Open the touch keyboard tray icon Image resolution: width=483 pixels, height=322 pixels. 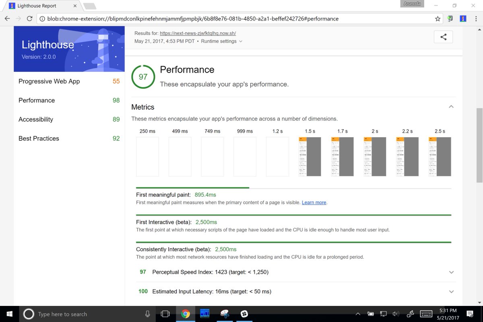426,314
